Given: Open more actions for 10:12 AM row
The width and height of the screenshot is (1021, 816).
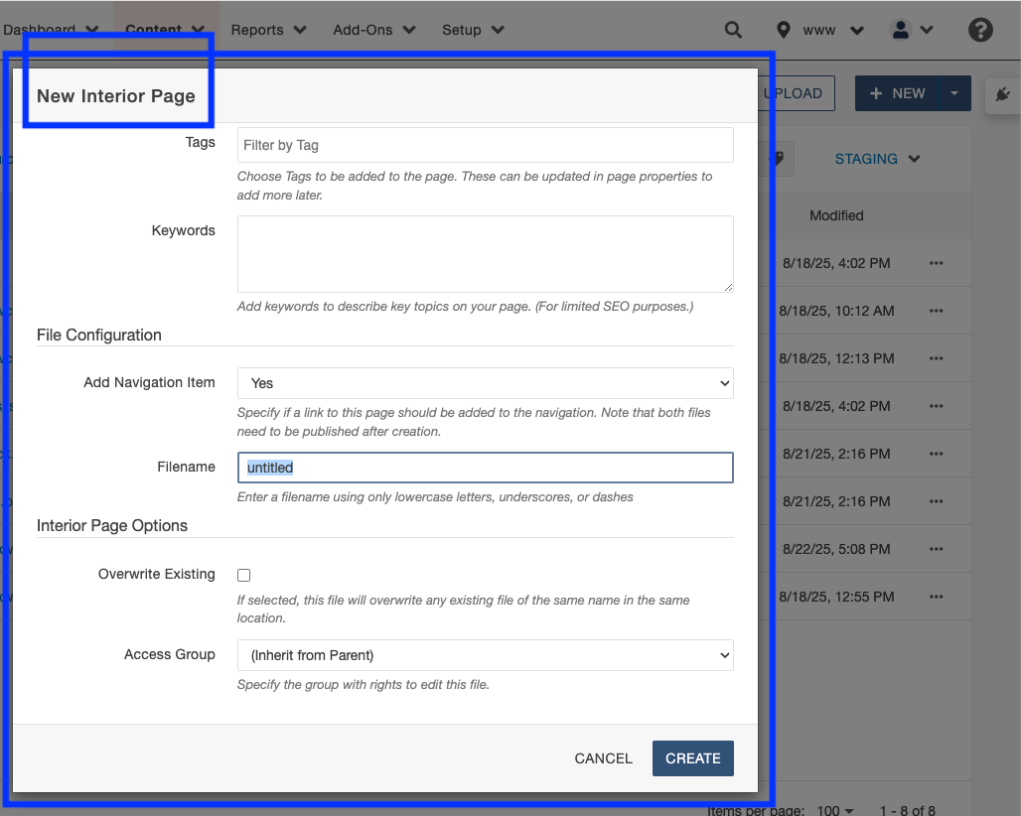Looking at the screenshot, I should pos(936,311).
